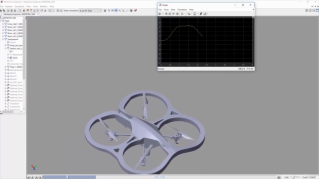This screenshot has height=179, width=319.
Task: Expand the Rotor_A2_1_RIGID tree node
Action: coord(3,27)
